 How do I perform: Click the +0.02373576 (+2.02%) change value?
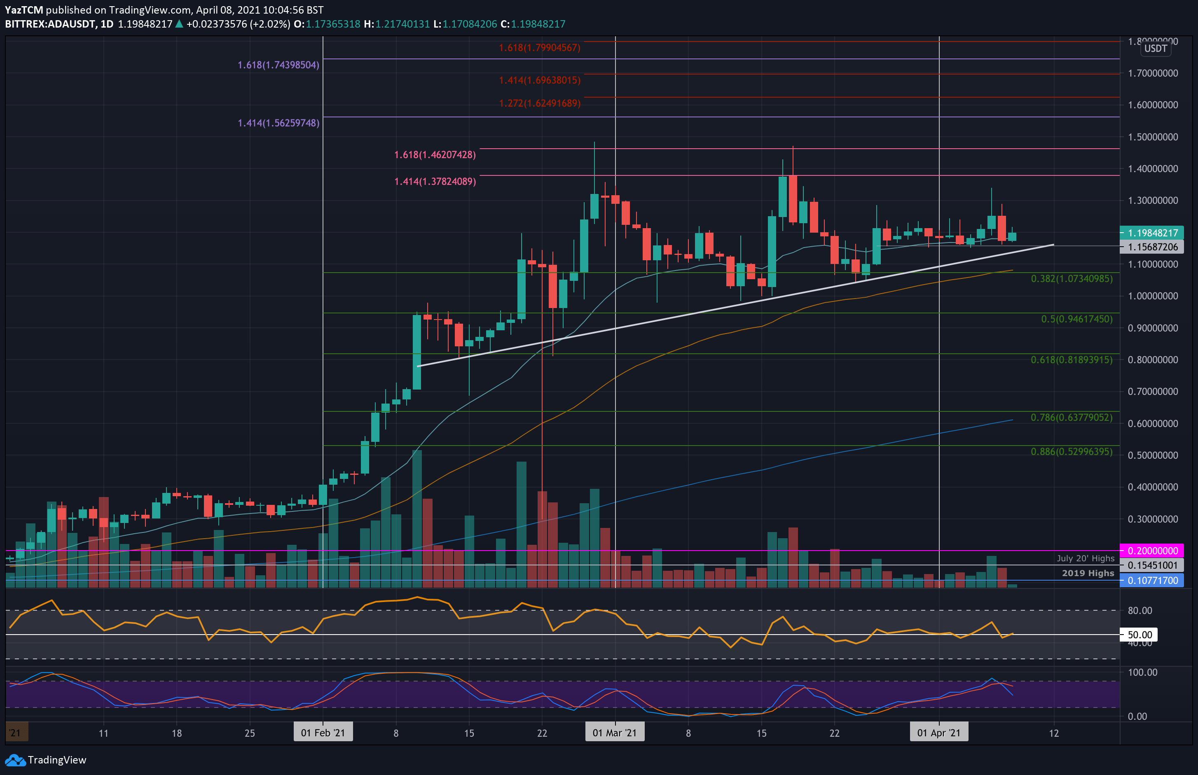point(238,24)
